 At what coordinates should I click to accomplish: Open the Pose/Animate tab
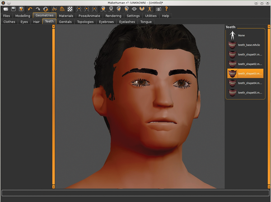click(89, 16)
